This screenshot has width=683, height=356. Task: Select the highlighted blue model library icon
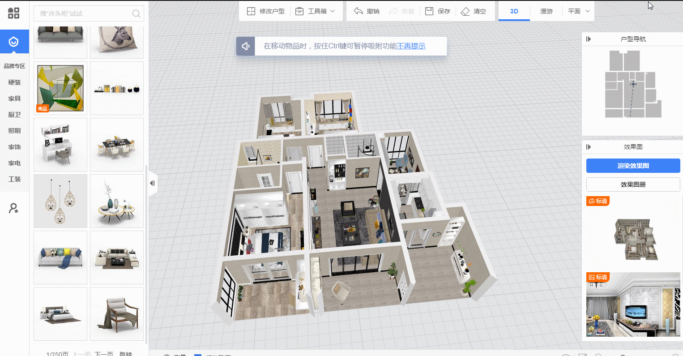14,42
